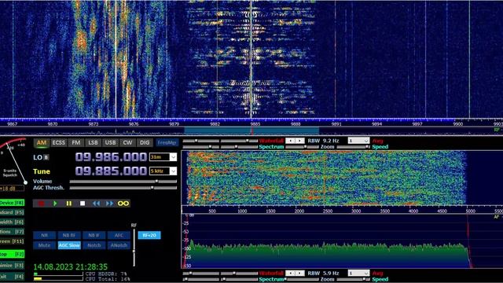This screenshot has height=283, width=503.
Task: Enable the NB IF noise blanker
Action: [x=94, y=235]
